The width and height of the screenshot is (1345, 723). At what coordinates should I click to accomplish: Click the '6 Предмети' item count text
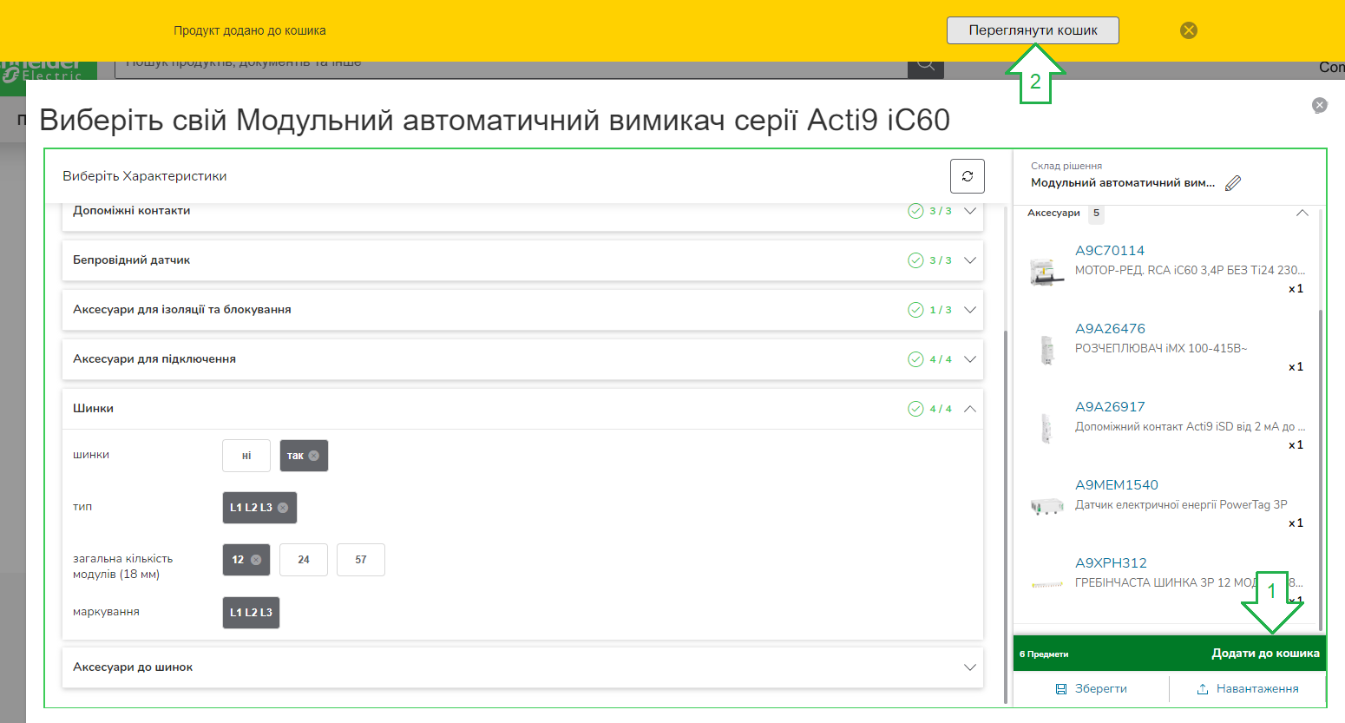[x=1044, y=654]
